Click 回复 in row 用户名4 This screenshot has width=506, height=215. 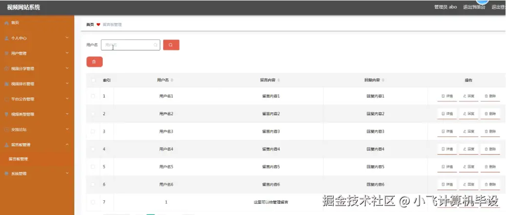click(x=468, y=149)
